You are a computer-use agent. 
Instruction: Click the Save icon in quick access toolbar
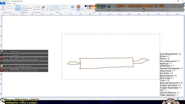(4, 1)
